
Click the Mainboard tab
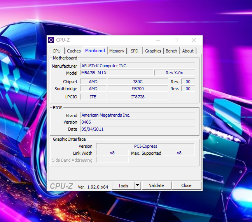[95, 51]
